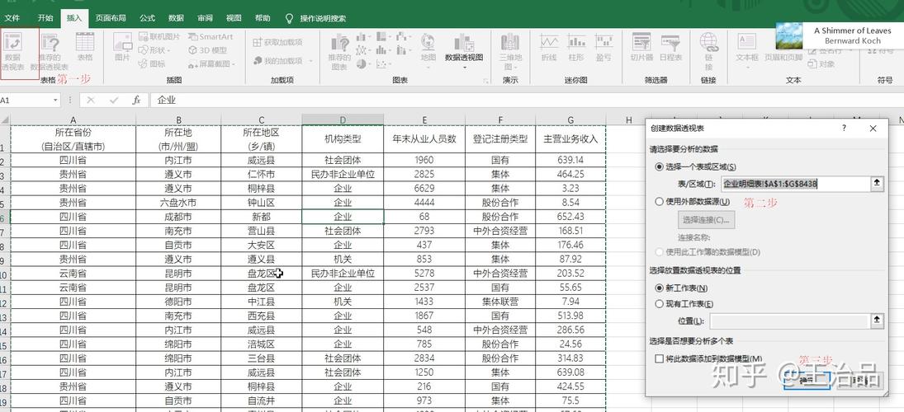
Task: Open 推荐的图表 recommended charts
Action: pyautogui.click(x=339, y=52)
